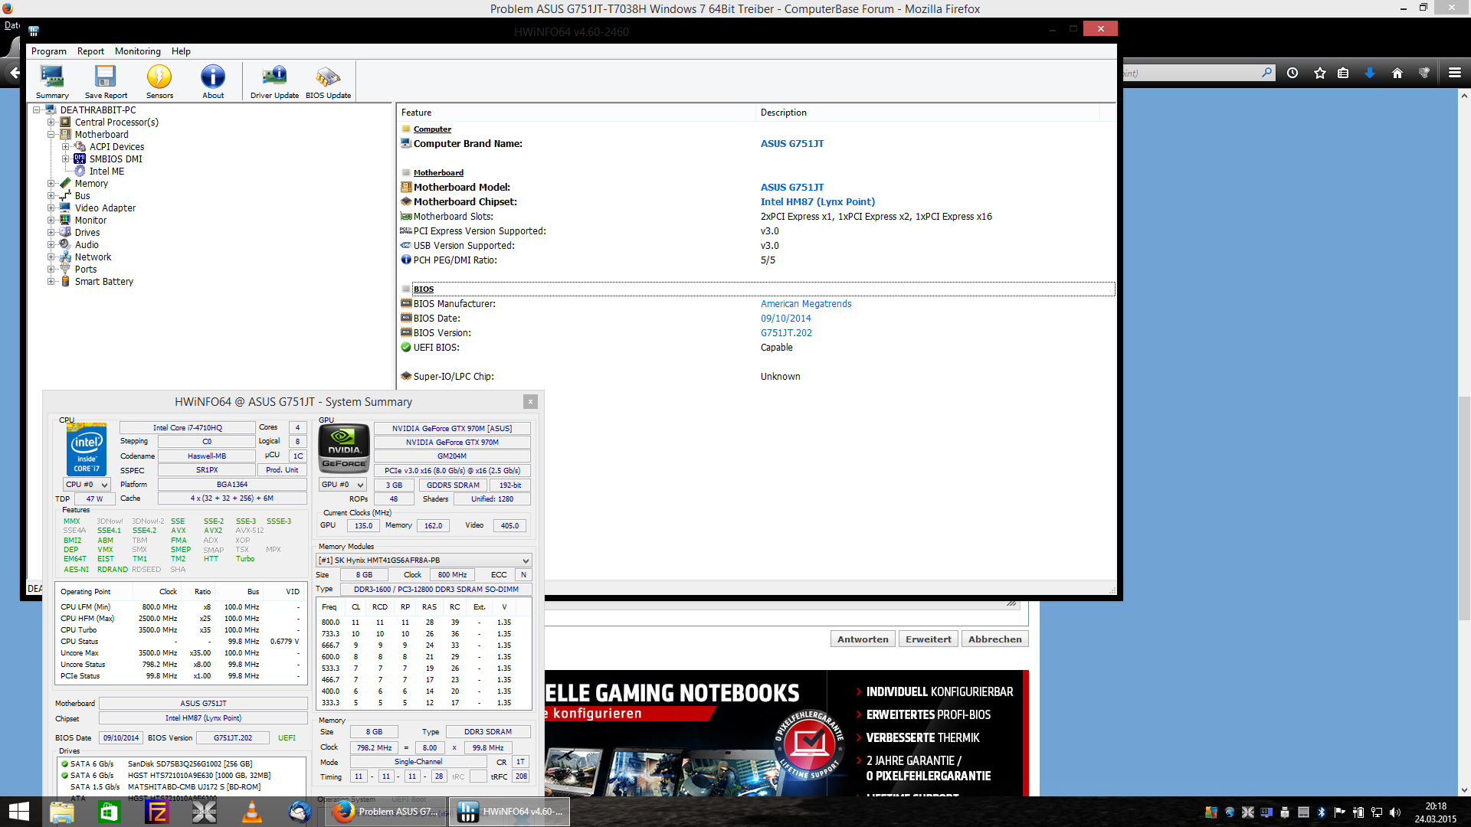
Task: Expand the Video Adapter tree node
Action: pos(51,208)
